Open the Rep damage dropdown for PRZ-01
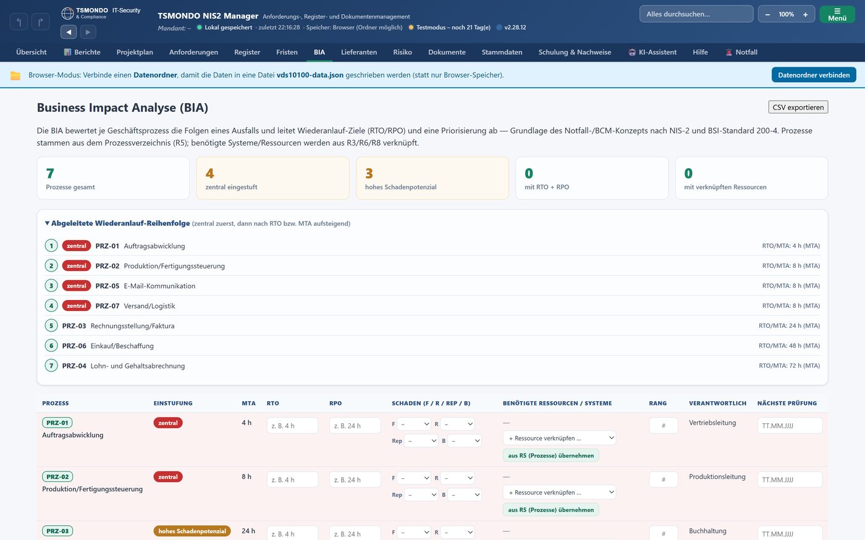This screenshot has height=540, width=865. [x=421, y=441]
